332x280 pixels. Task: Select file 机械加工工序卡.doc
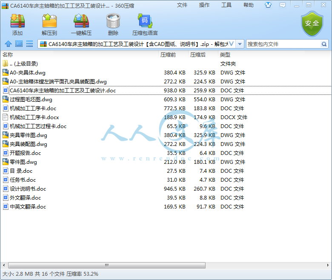coord(166,108)
